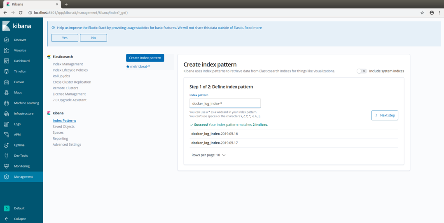Open Advanced Settings
The height and width of the screenshot is (223, 444).
[67, 144]
